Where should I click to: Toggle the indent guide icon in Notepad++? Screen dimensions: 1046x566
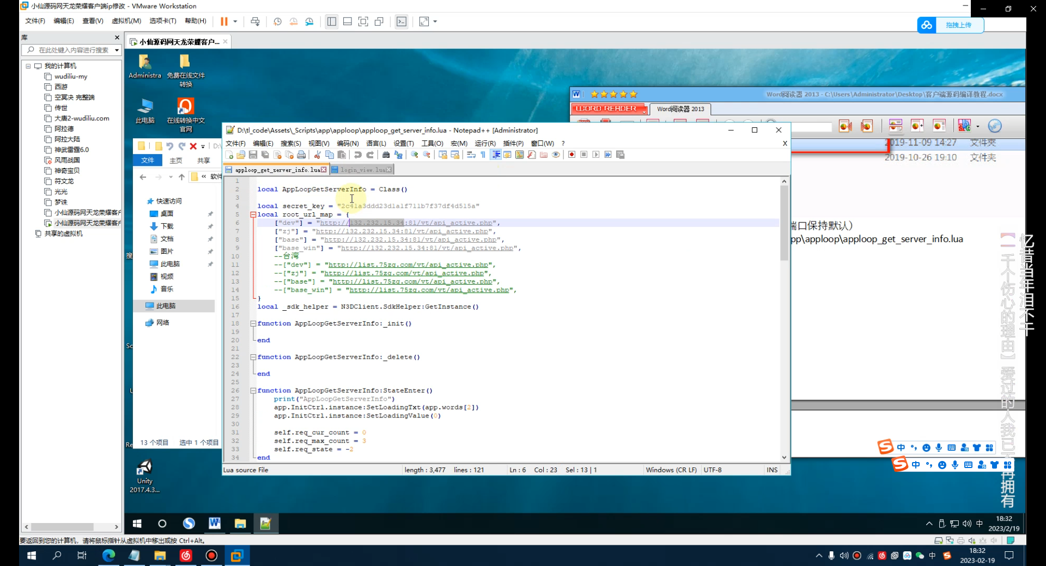(x=496, y=155)
